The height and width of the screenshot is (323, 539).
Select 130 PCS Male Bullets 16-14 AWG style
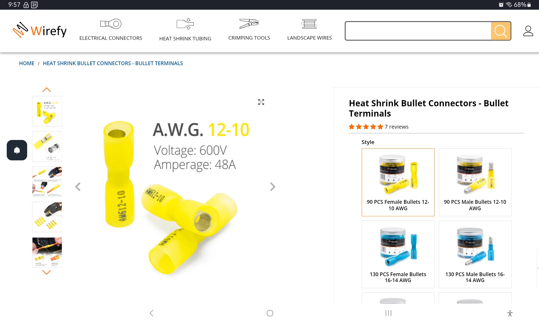pos(475,254)
